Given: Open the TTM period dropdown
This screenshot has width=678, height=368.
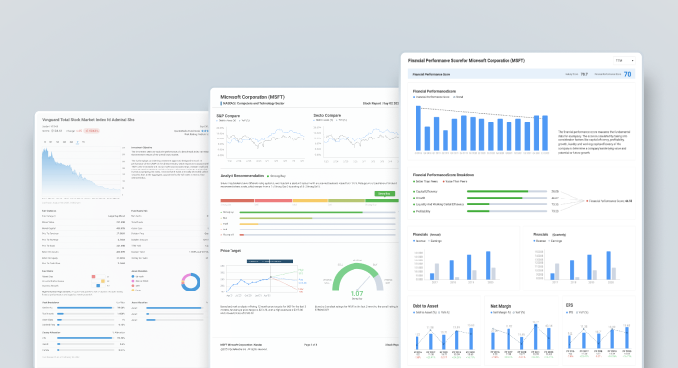Looking at the screenshot, I should point(624,61).
